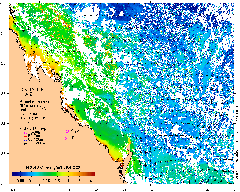
Task: Click the latitude axis label -25
Action: click(3, 153)
